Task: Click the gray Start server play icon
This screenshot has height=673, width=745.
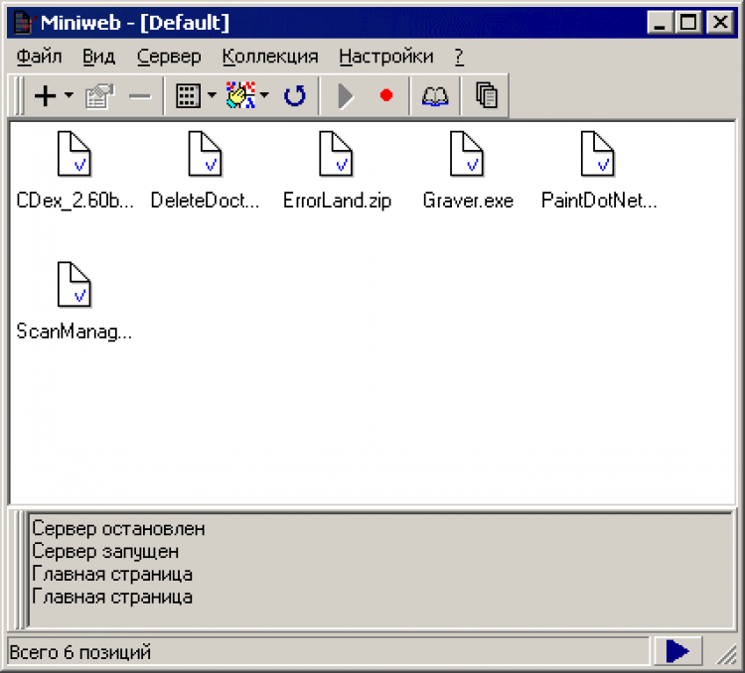Action: coord(346,96)
